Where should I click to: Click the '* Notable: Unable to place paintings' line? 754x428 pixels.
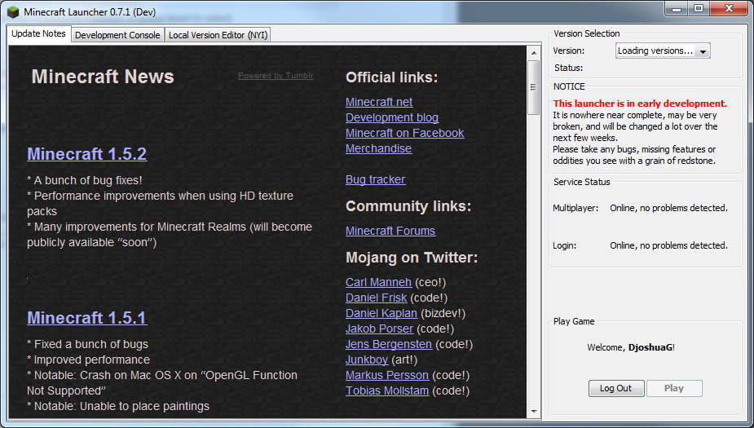[118, 406]
